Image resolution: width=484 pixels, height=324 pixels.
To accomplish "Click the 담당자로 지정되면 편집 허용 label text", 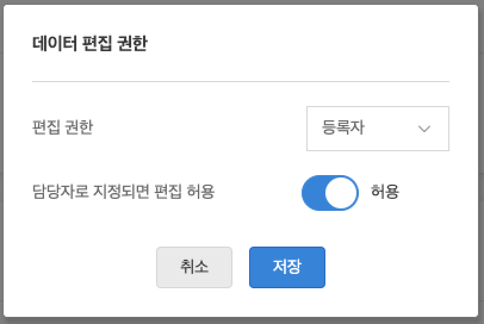I will tap(123, 192).
